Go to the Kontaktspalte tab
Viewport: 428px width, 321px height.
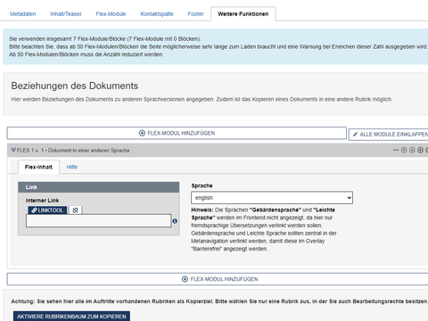(x=157, y=14)
